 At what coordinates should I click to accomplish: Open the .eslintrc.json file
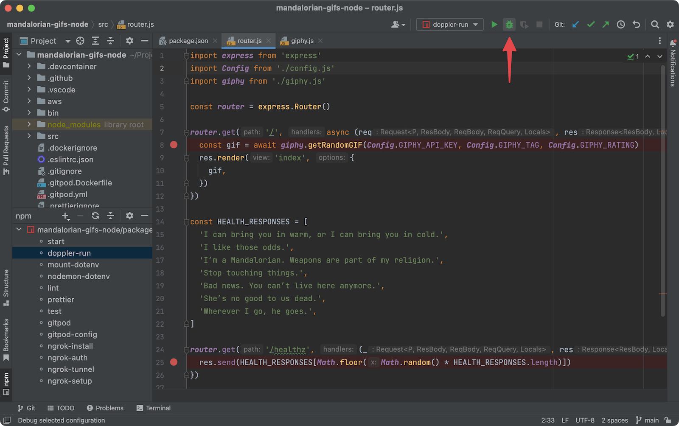pyautogui.click(x=70, y=160)
